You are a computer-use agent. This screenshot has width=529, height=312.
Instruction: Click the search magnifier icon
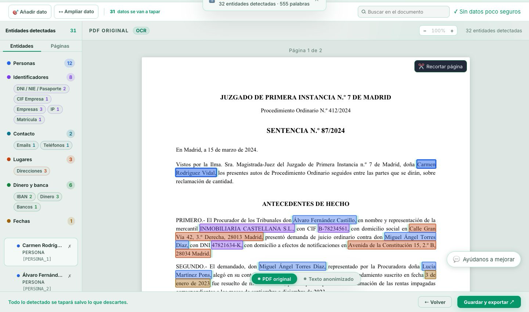click(x=364, y=12)
